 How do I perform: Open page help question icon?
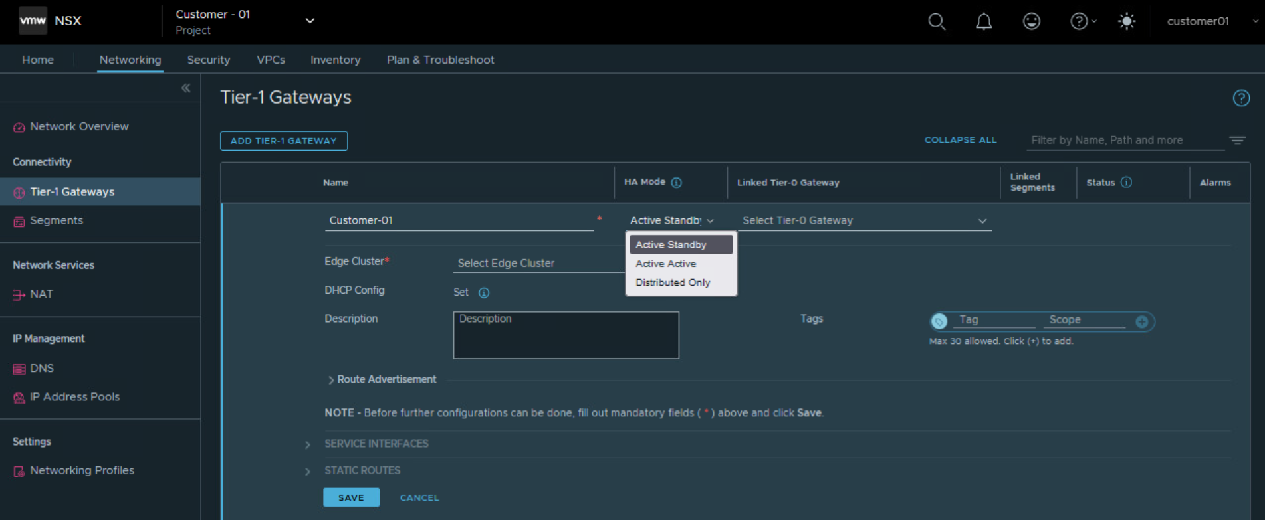click(x=1241, y=98)
